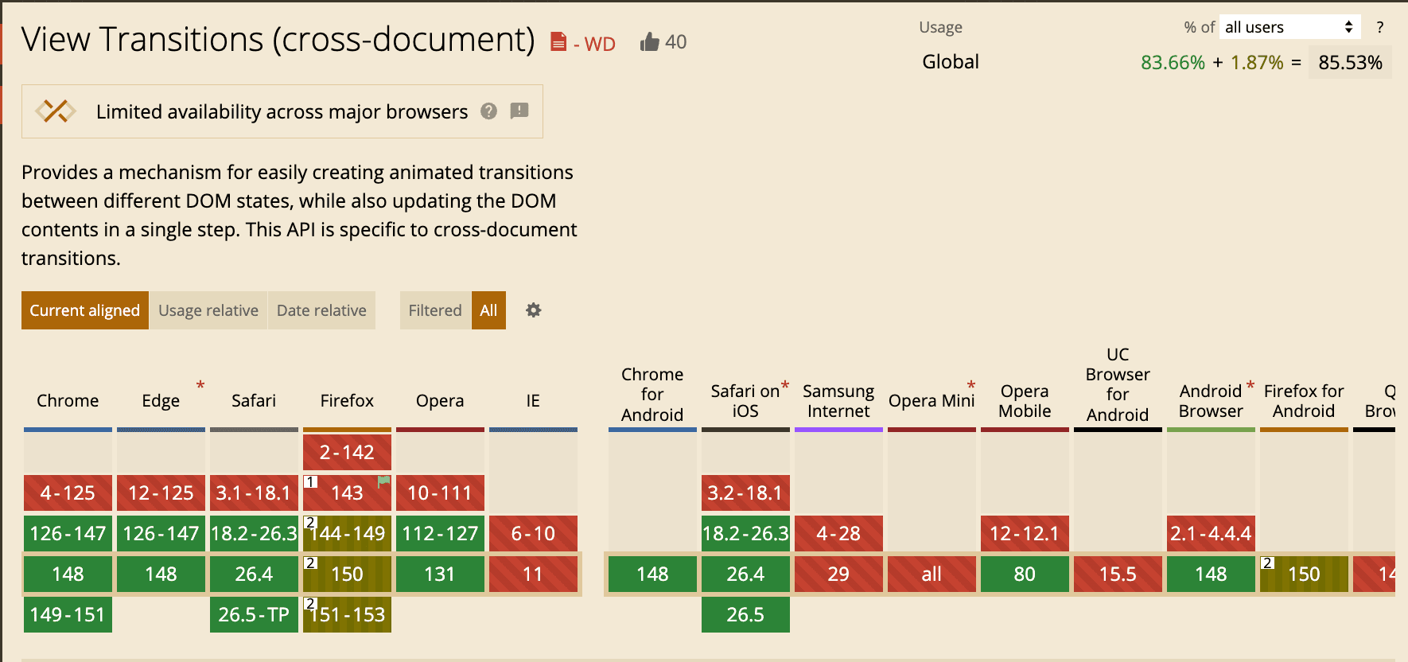Open the usage help question mark
The width and height of the screenshot is (1408, 662).
1380,27
